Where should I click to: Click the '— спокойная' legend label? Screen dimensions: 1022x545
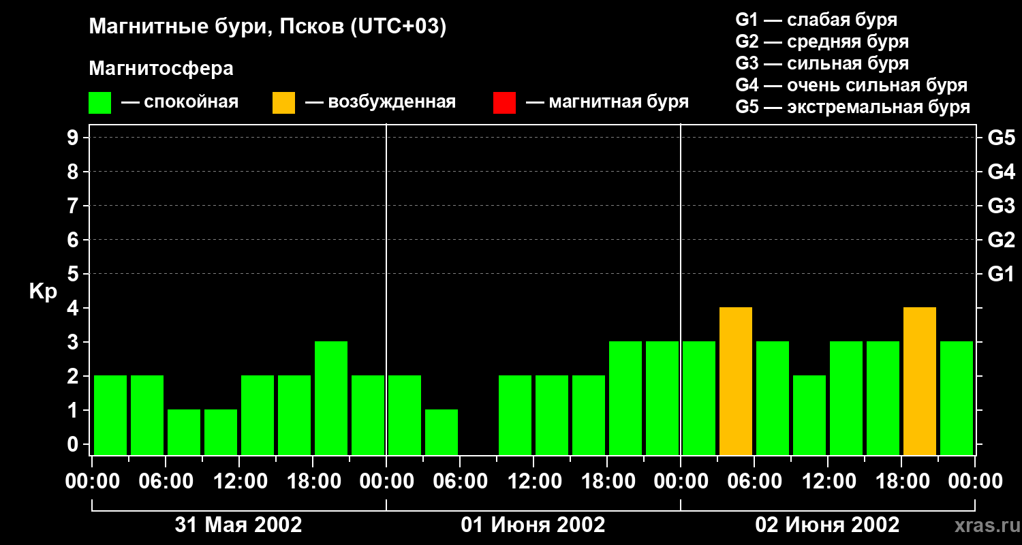coord(180,102)
